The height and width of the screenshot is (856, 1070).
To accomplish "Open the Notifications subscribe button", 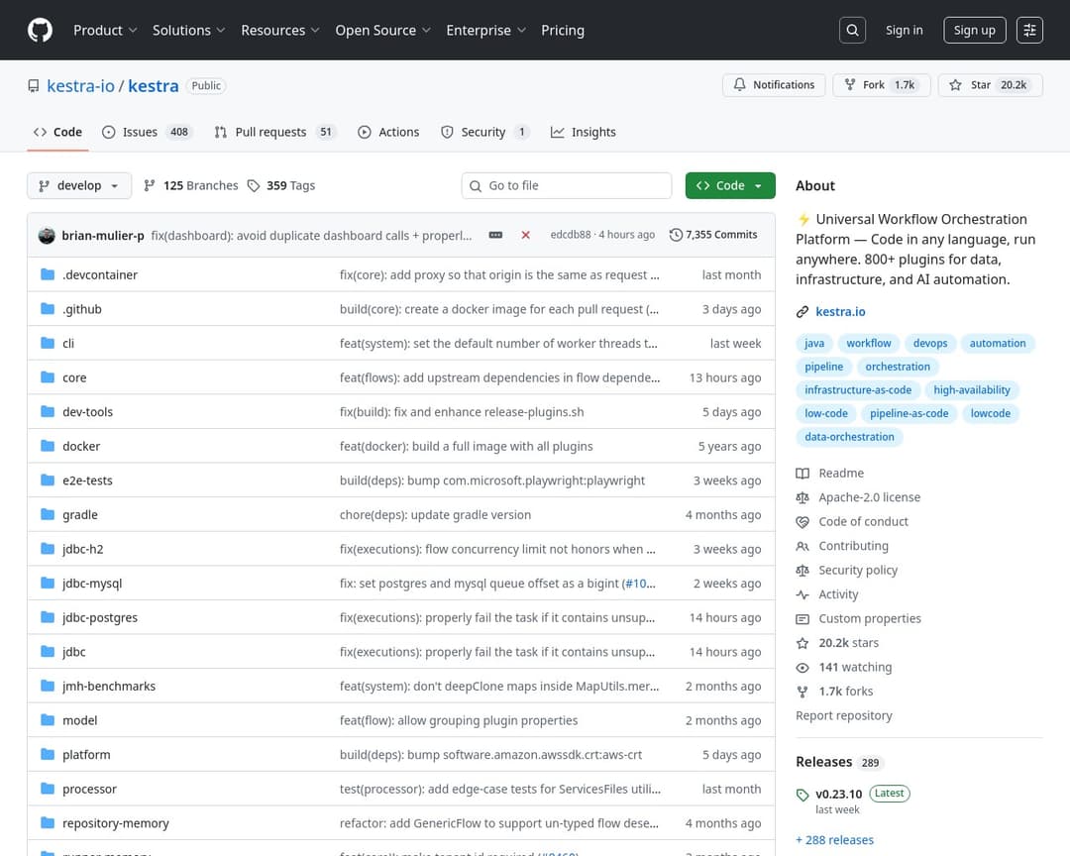I will (774, 85).
